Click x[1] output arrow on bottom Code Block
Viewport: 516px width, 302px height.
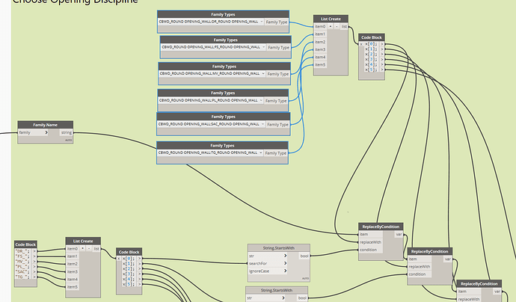click(x=140, y=264)
